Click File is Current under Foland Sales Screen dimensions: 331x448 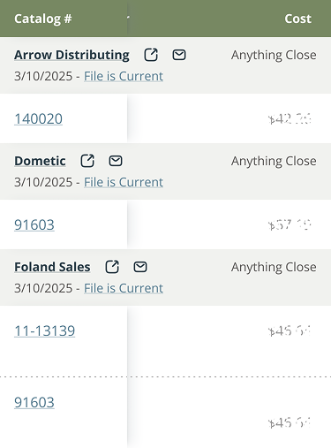[x=124, y=288]
